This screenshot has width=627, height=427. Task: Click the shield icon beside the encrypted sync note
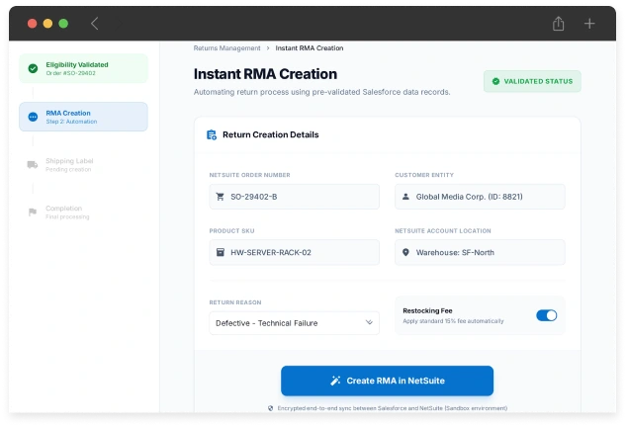click(x=270, y=408)
